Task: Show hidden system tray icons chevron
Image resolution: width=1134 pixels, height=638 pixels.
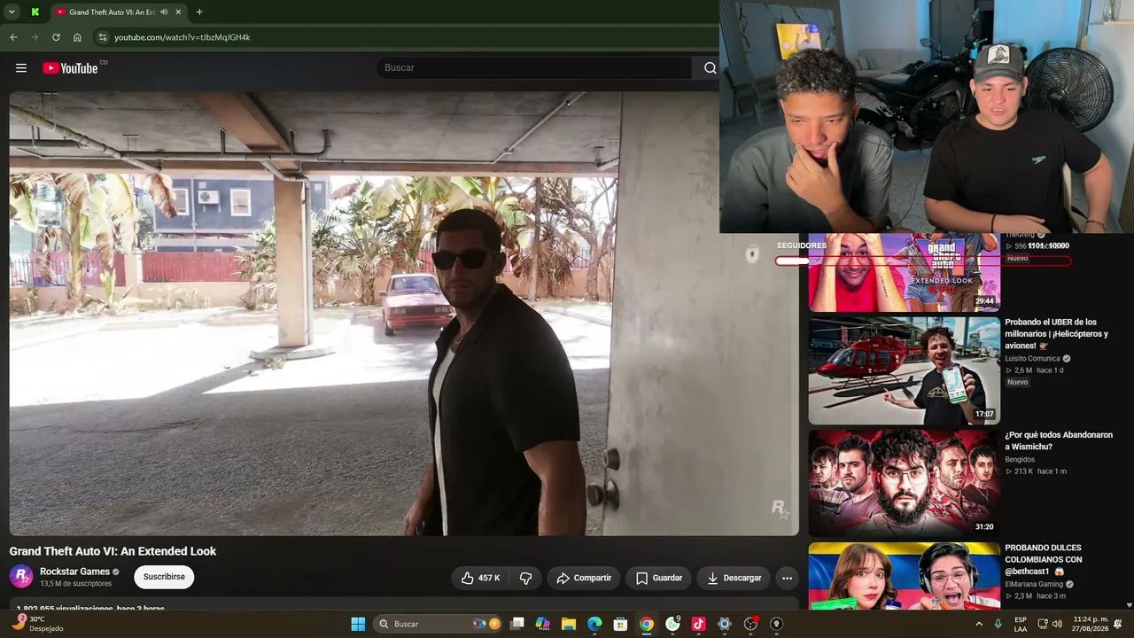Action: tap(979, 624)
